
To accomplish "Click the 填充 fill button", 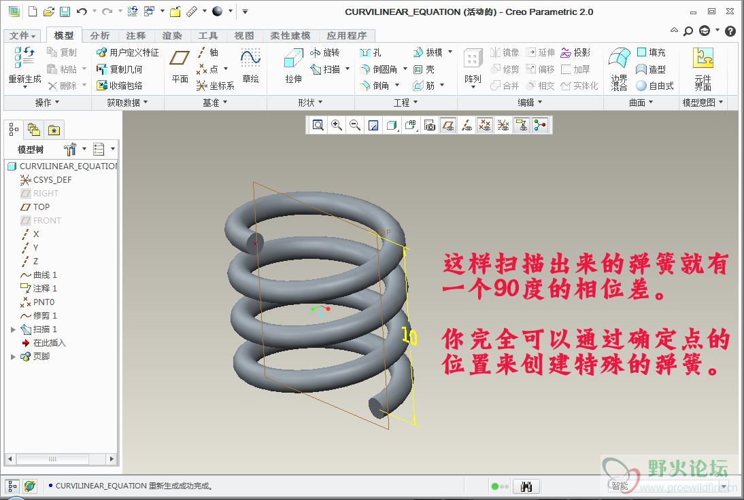I will coord(651,52).
